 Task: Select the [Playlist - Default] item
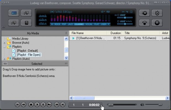pos(27,51)
